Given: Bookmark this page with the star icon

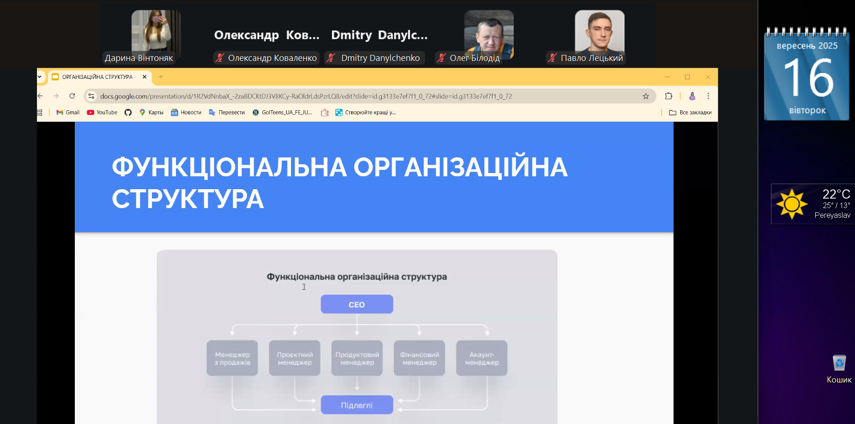Looking at the screenshot, I should pyautogui.click(x=646, y=96).
